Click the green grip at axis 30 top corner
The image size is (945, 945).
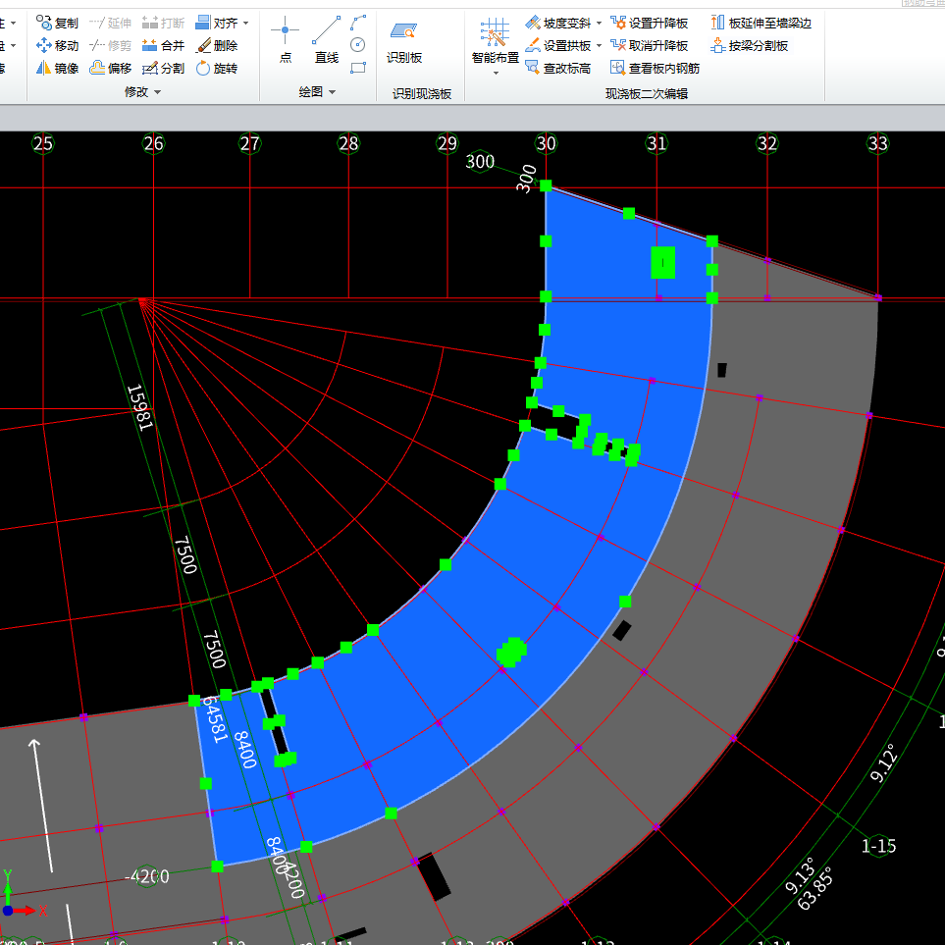point(546,185)
